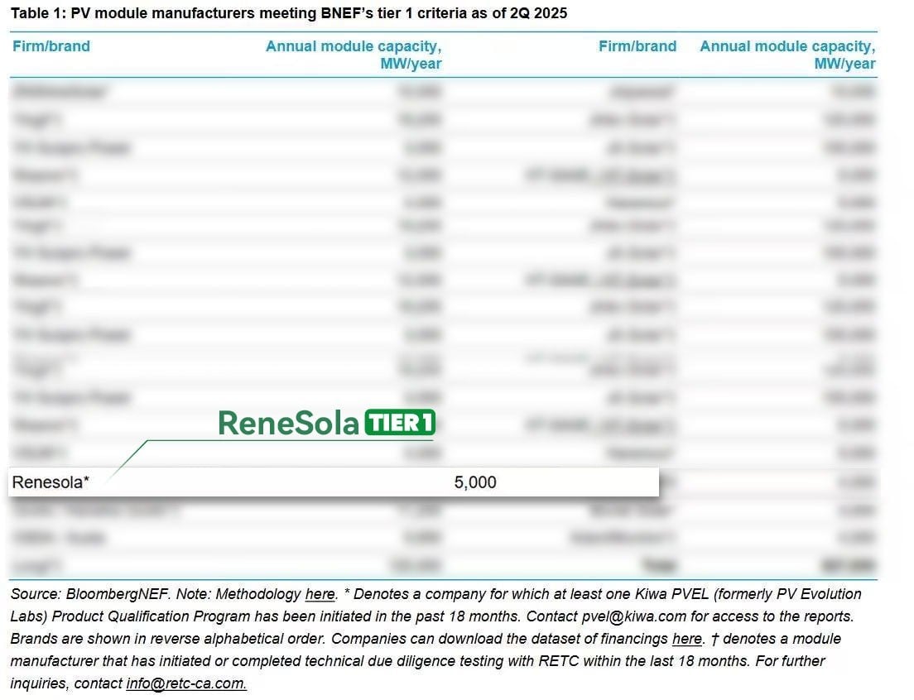Select the "5,000" capacity value
The height and width of the screenshot is (700, 914).
pyautogui.click(x=475, y=482)
